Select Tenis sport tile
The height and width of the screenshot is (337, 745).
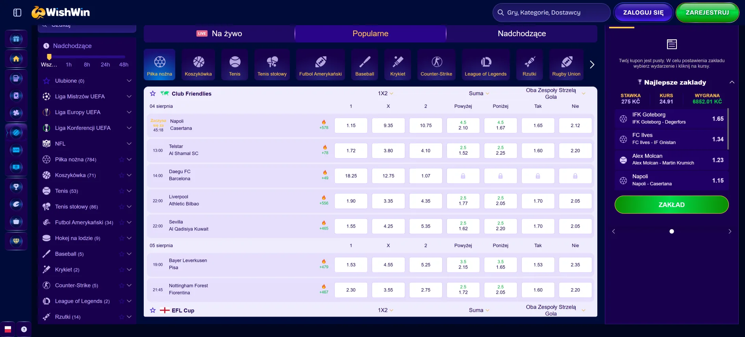coord(235,64)
